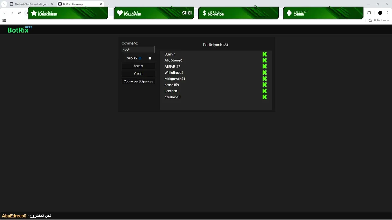Focus the Command input field
This screenshot has height=220, width=392.
coord(138,50)
